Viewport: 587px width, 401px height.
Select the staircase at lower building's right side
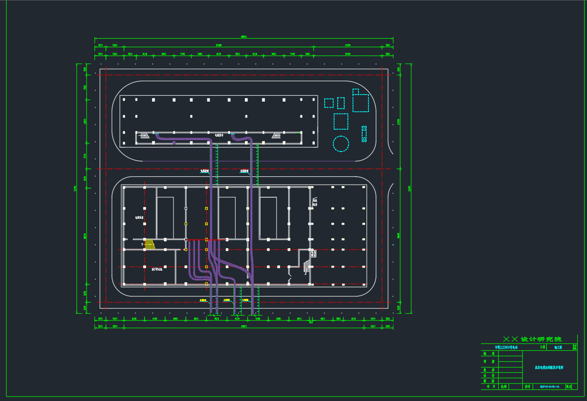click(x=306, y=266)
